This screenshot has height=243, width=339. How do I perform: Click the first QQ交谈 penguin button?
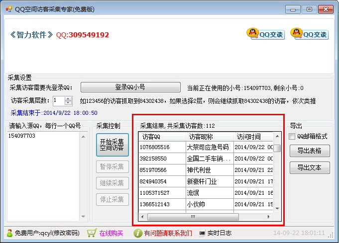click(265, 34)
